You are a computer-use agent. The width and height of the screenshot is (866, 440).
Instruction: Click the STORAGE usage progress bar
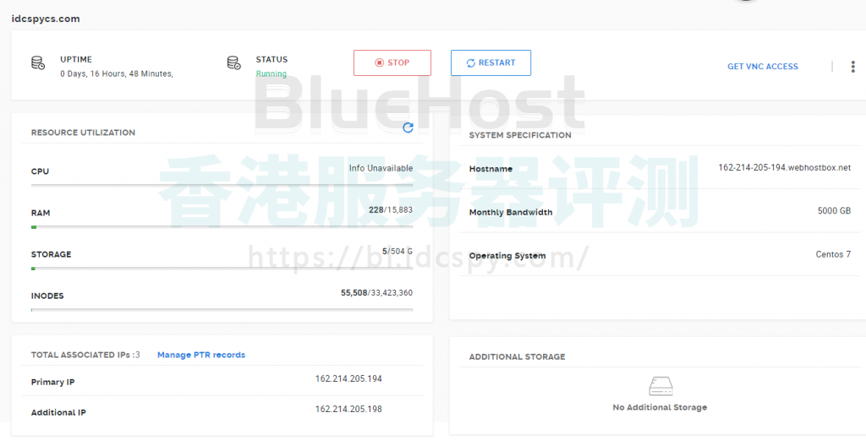click(222, 269)
